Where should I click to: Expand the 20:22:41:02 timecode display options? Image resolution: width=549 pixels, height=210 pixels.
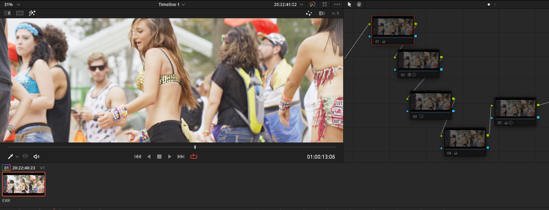point(302,4)
